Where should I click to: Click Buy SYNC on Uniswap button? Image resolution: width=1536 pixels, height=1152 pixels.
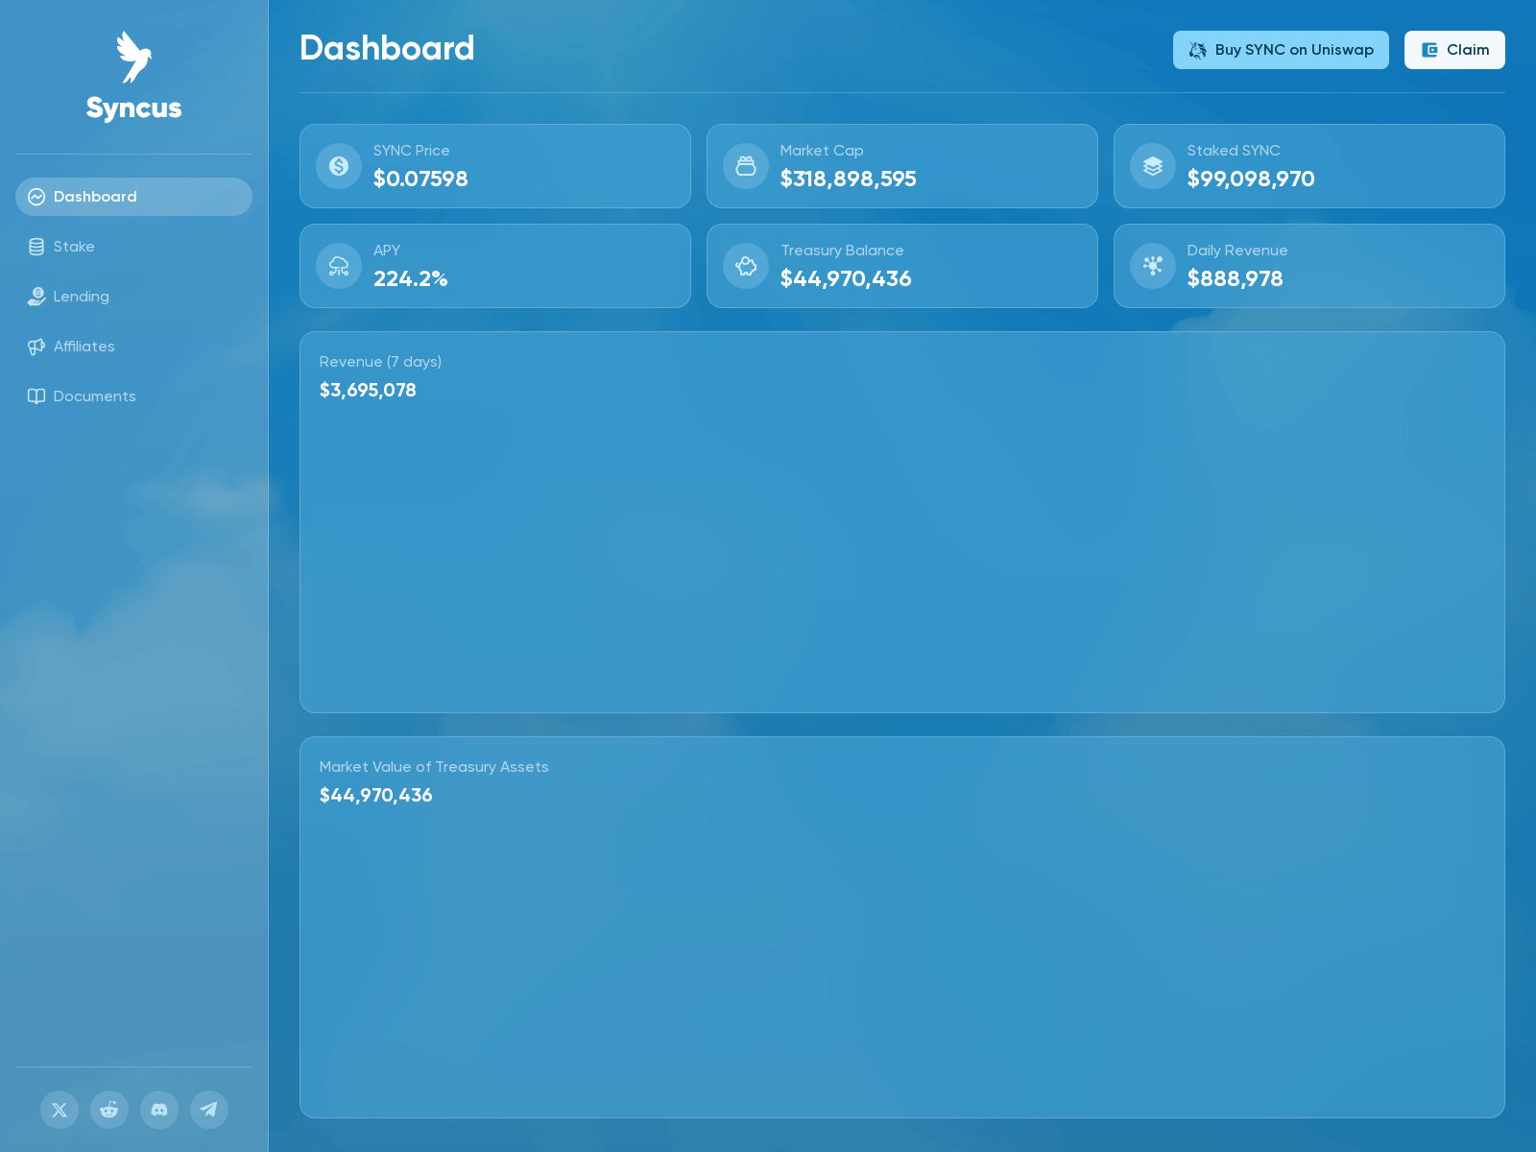click(x=1281, y=50)
